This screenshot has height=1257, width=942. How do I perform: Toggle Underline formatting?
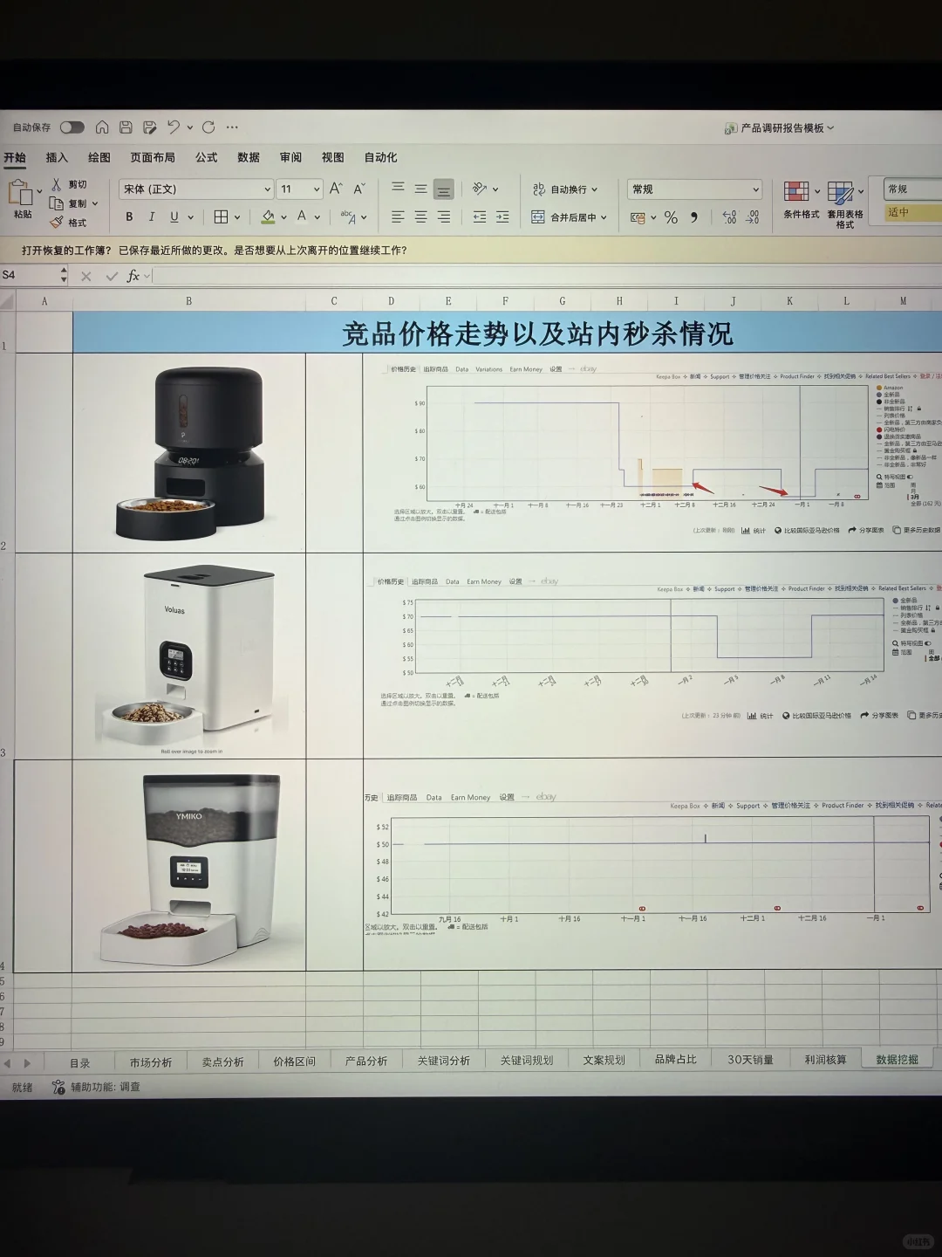click(173, 216)
